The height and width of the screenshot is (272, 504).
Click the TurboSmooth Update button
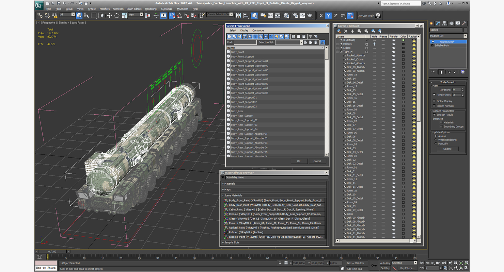[447, 149]
